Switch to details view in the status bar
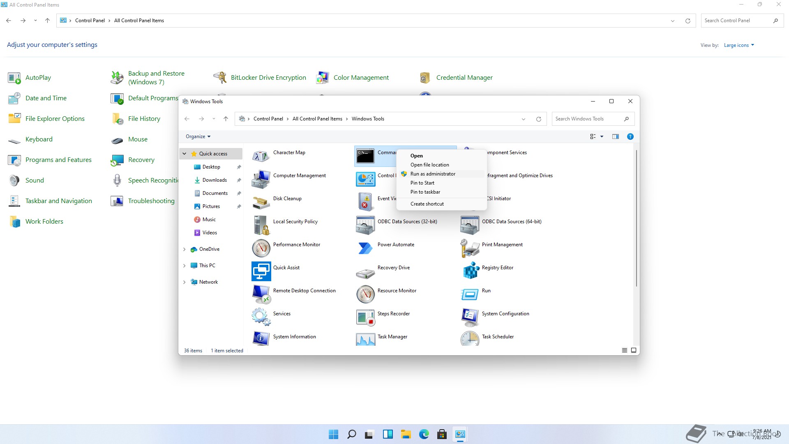 click(624, 350)
